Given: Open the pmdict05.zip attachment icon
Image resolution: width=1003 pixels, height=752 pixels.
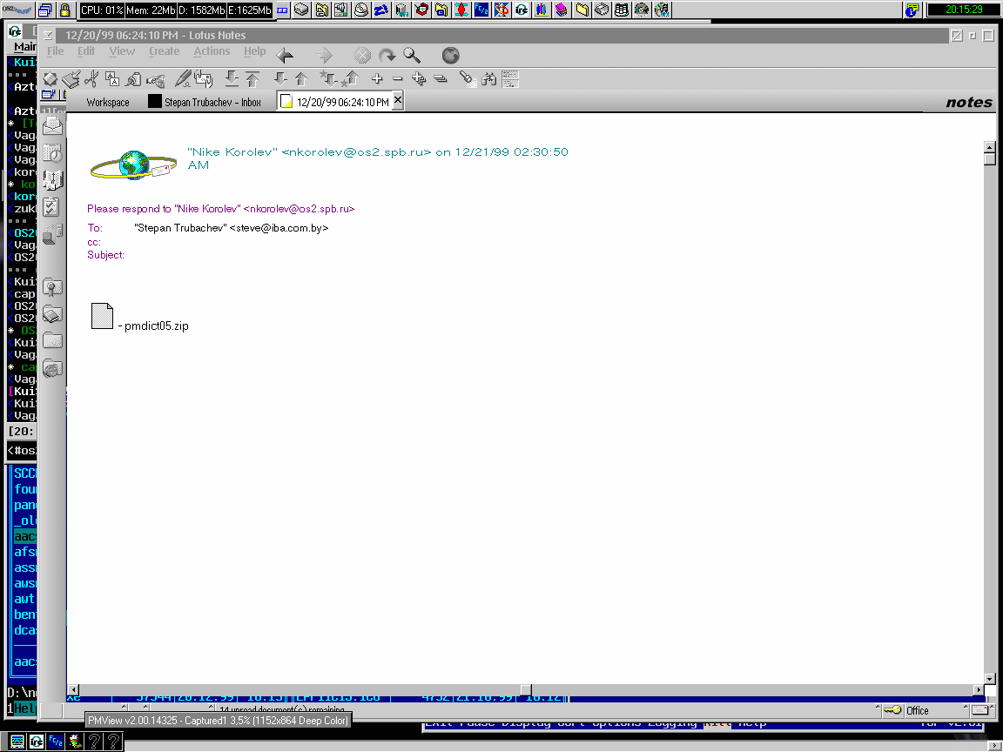Looking at the screenshot, I should click(103, 316).
